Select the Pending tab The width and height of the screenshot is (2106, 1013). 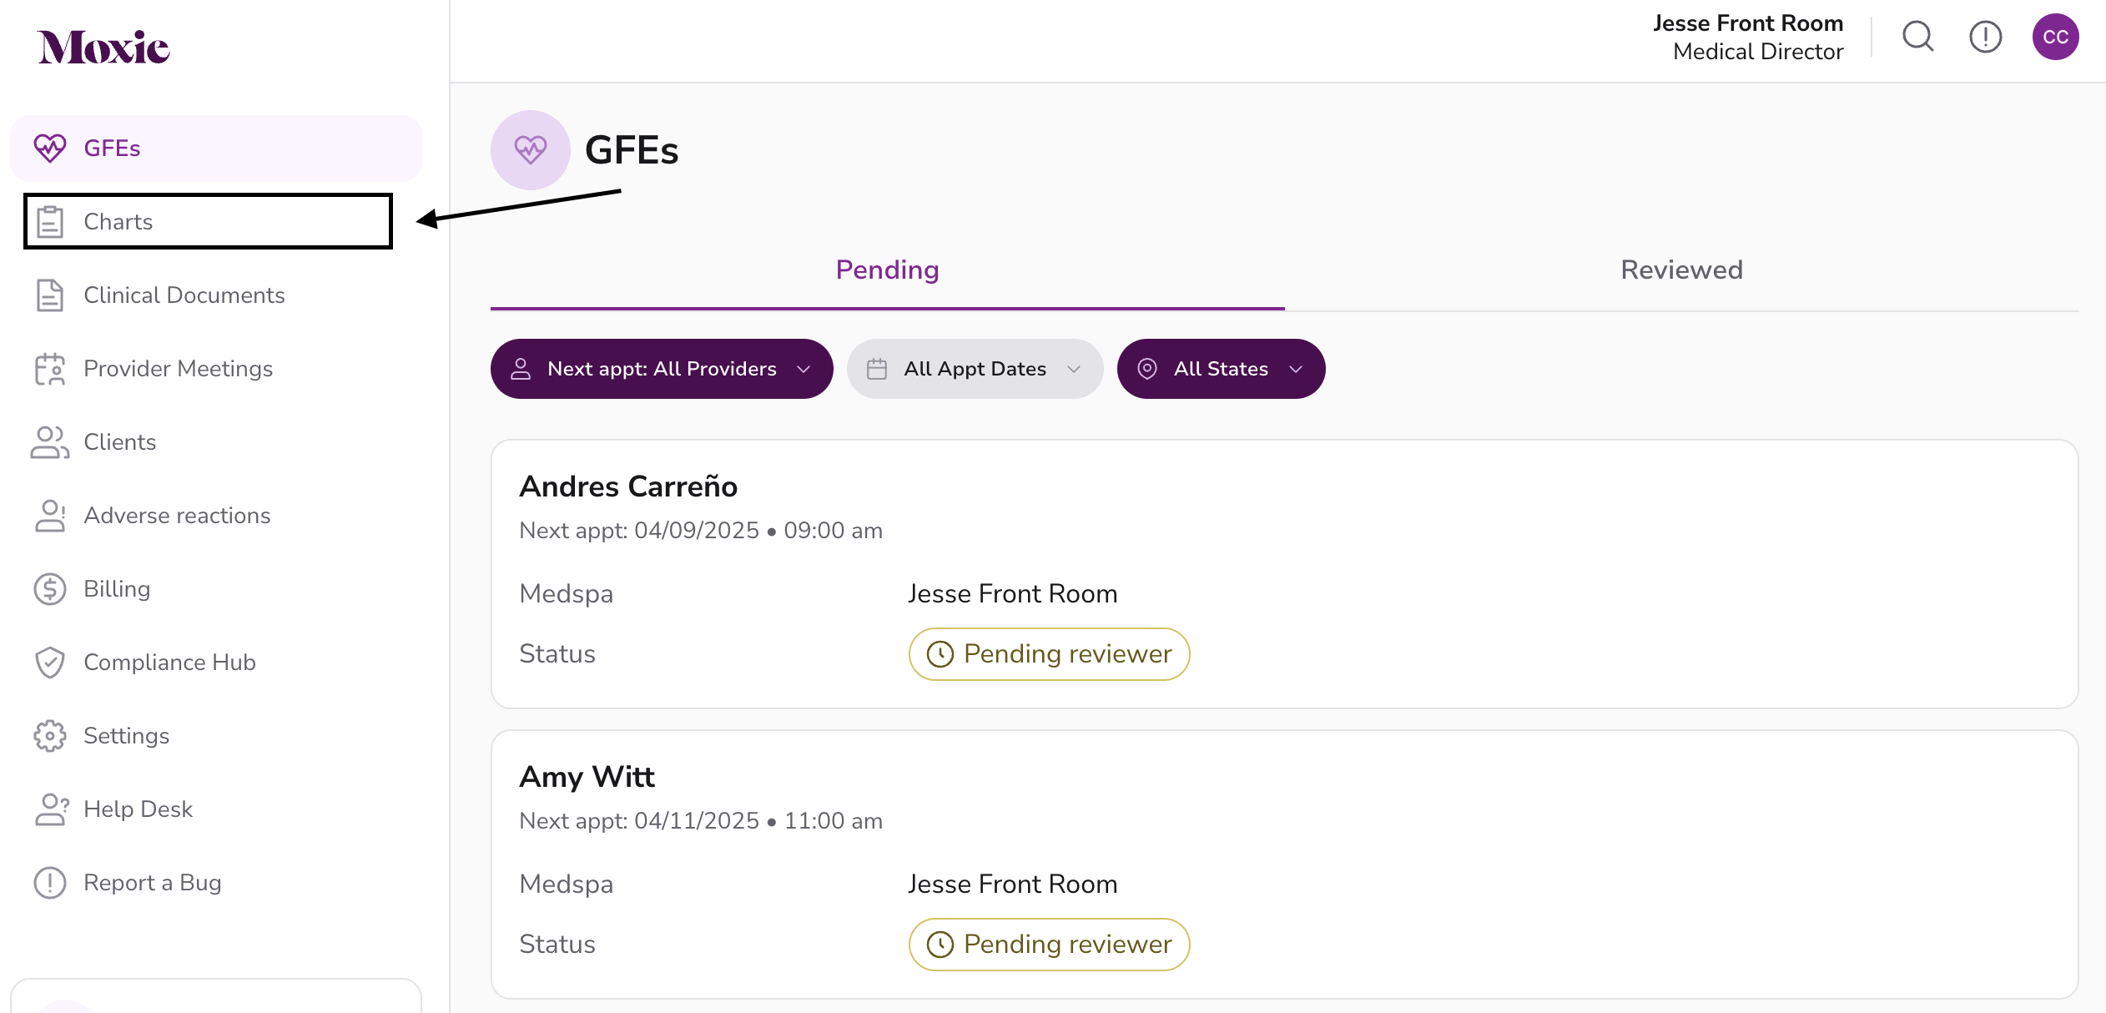click(887, 270)
